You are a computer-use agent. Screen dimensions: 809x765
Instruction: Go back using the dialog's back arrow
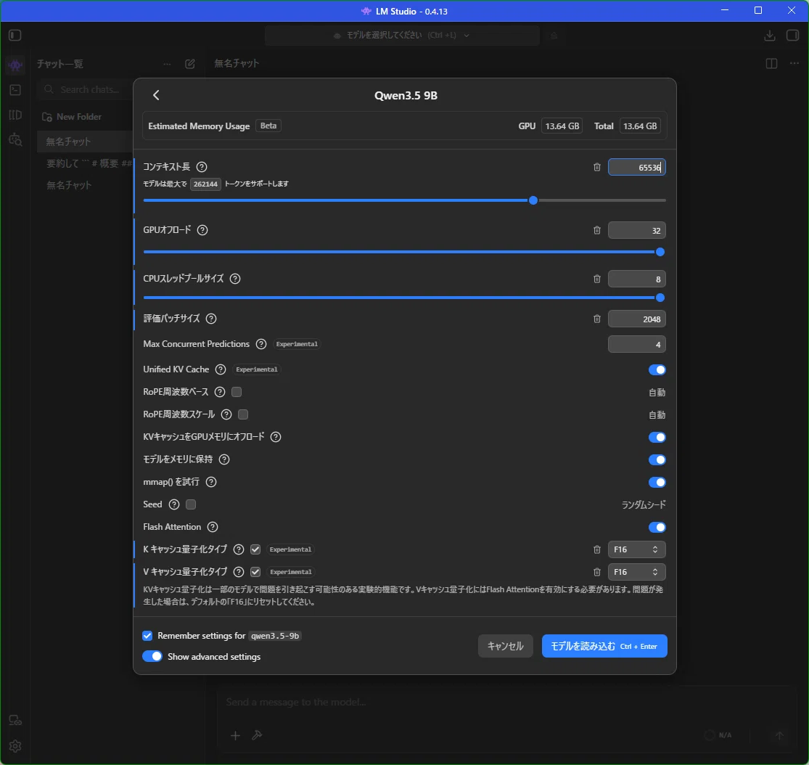click(156, 95)
